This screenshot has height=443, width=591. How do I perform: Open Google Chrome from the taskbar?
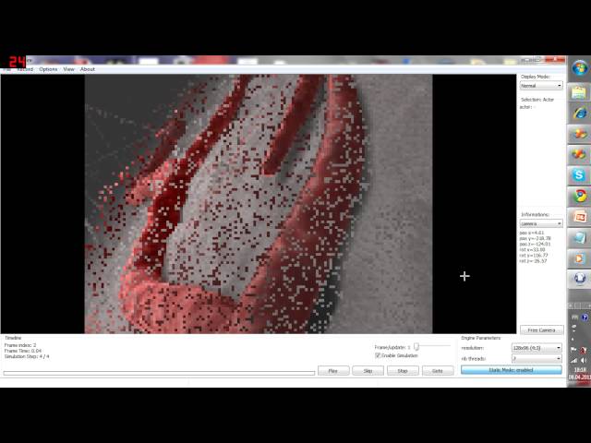[579, 196]
